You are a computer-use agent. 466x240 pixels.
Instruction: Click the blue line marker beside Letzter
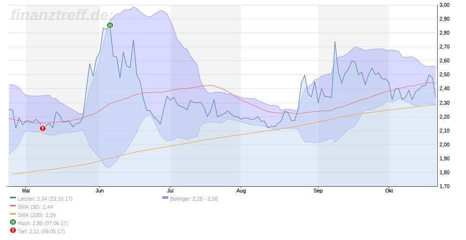pyautogui.click(x=13, y=198)
